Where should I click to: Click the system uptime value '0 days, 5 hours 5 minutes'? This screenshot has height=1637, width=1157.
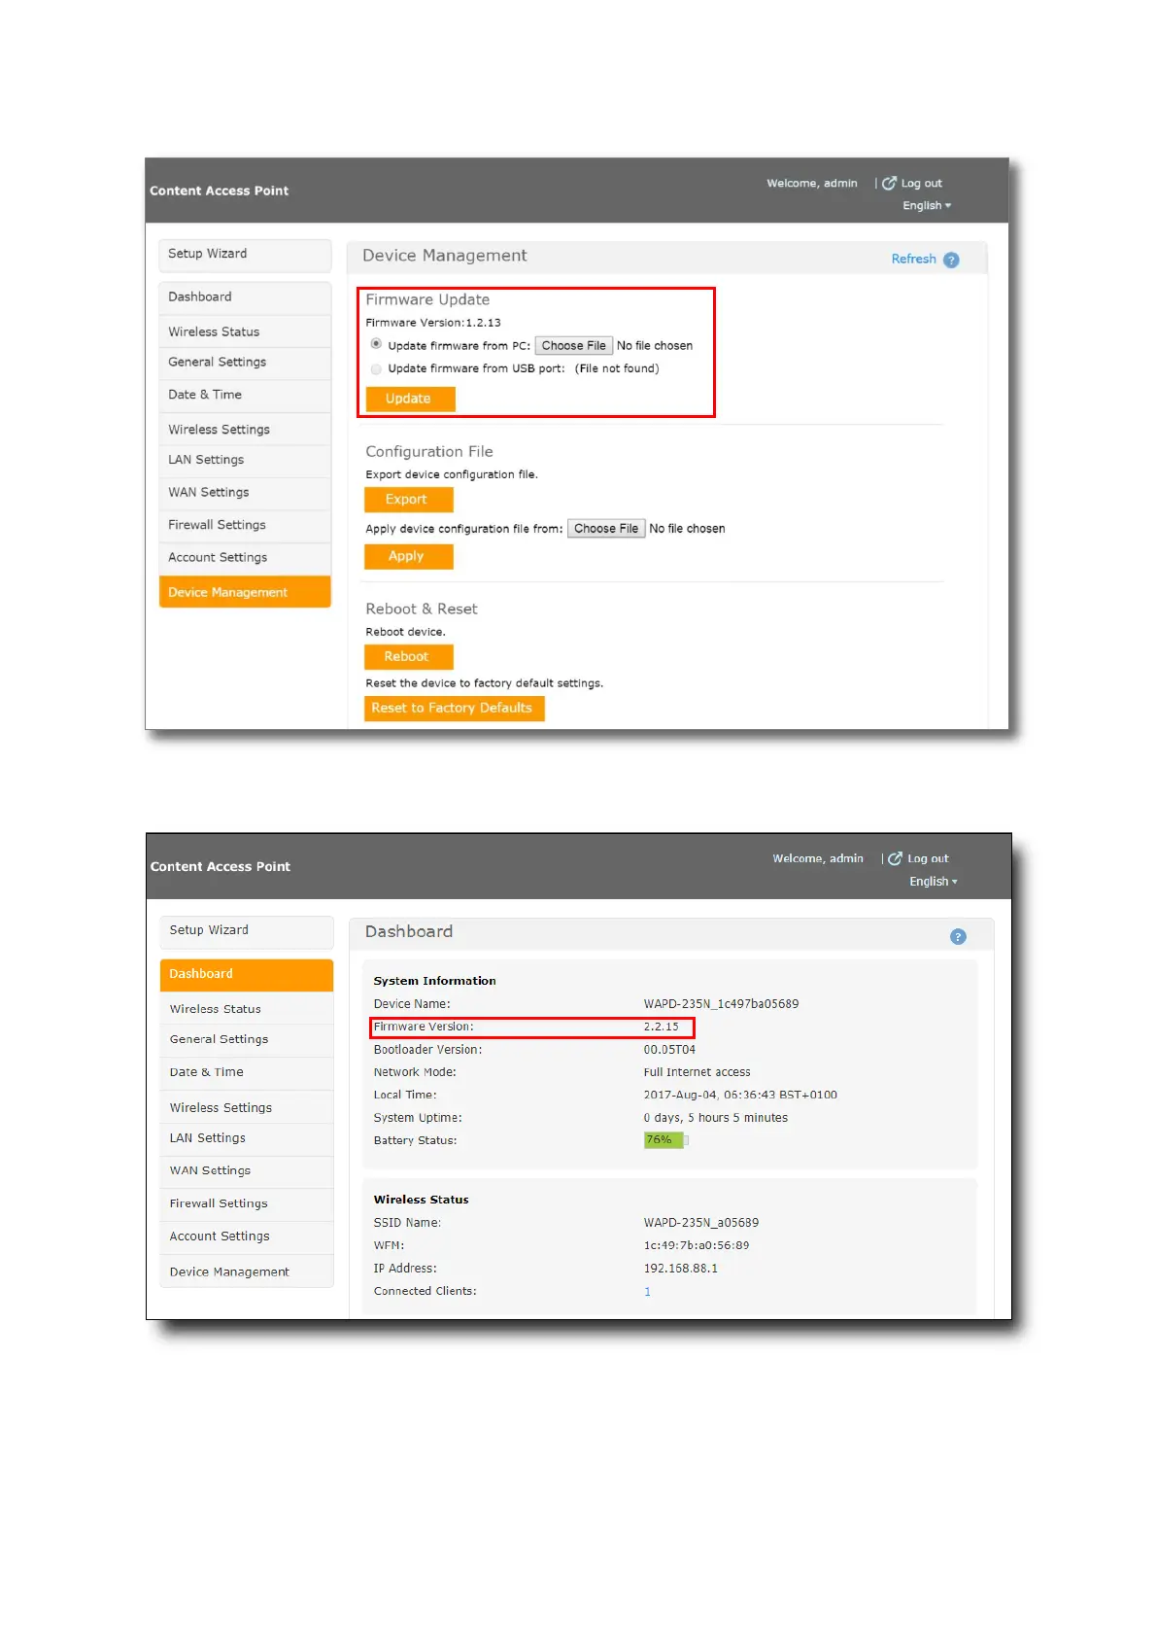coord(716,1118)
